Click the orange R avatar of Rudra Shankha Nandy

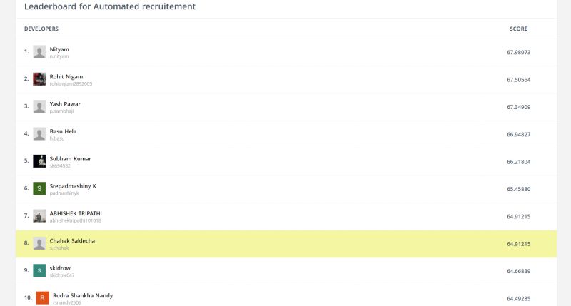[x=43, y=297]
